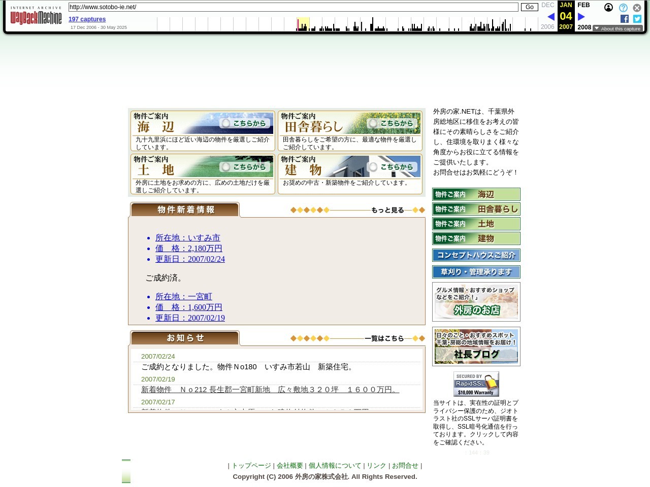Open the 所在地：一宮町 listing link
Image resolution: width=650 pixels, height=487 pixels.
(x=183, y=296)
